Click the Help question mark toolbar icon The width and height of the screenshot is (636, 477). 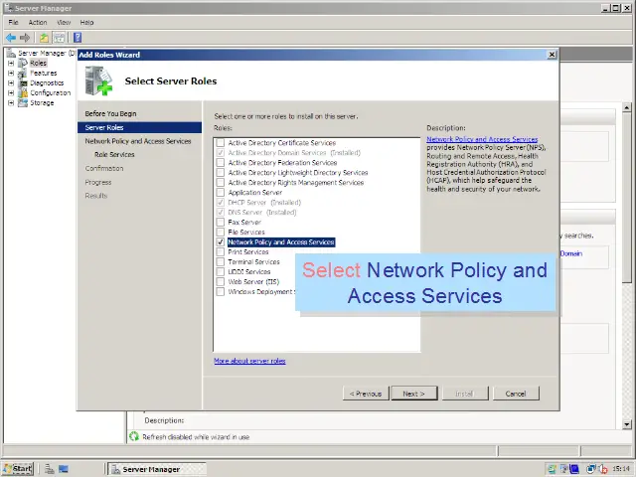click(x=77, y=38)
